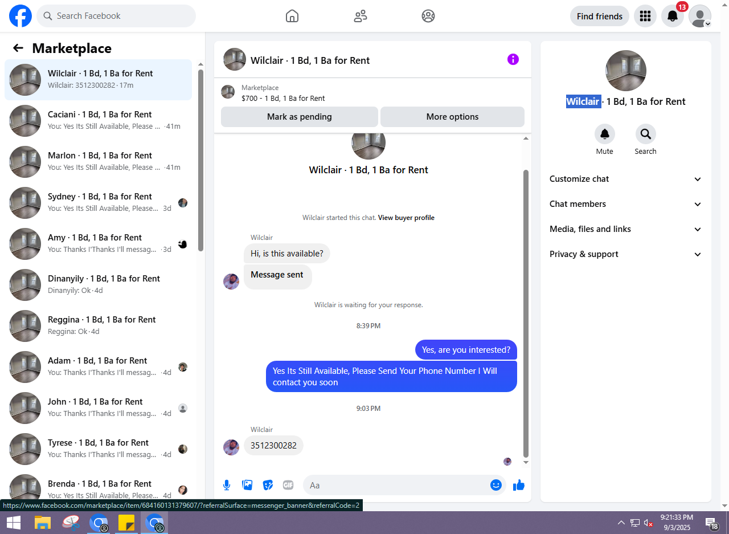Open Caciani conversation in chat list
This screenshot has height=534, width=729.
click(98, 121)
